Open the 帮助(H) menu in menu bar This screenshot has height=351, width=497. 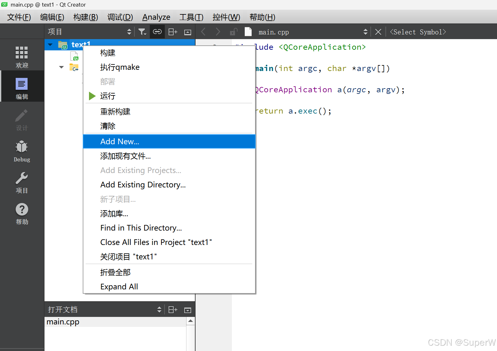(x=262, y=17)
